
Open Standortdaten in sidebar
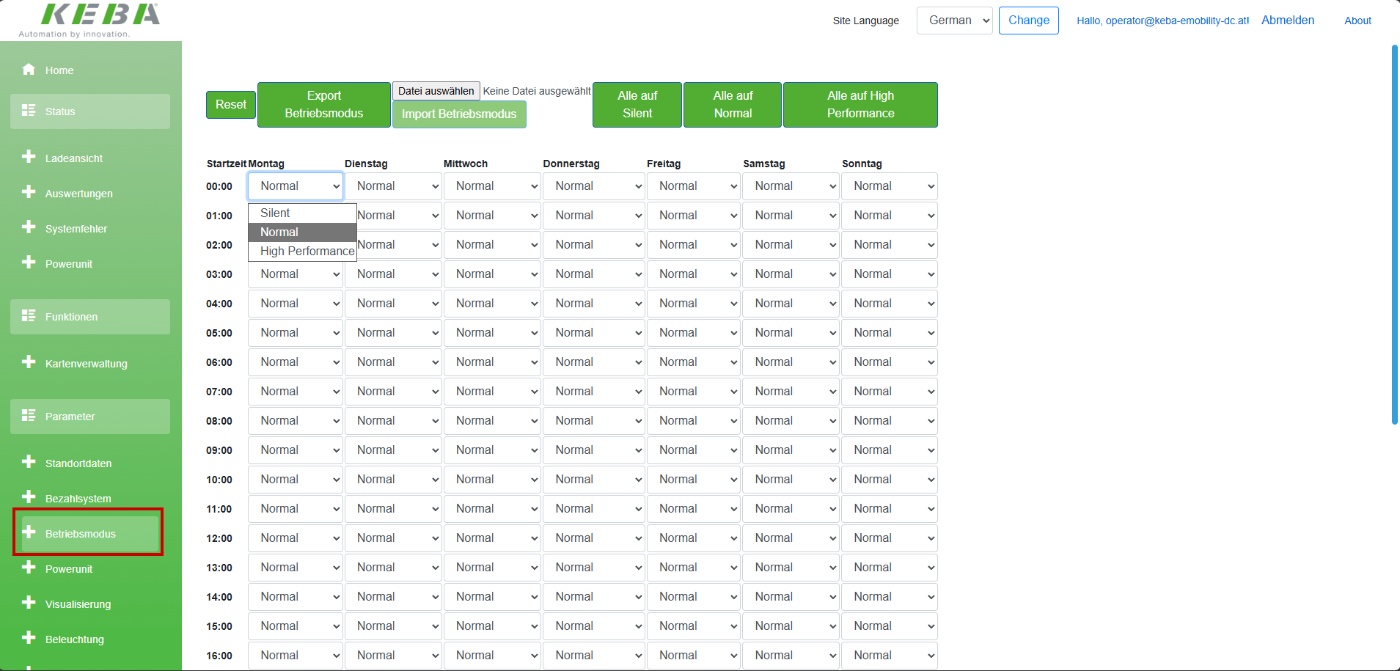point(78,463)
